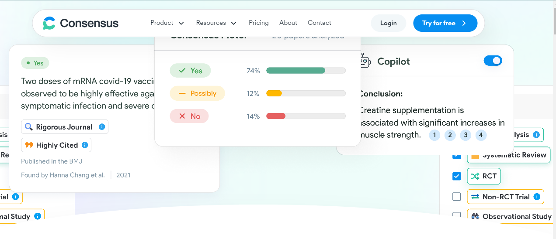Click the Rigorous Journal magnifier icon
The image size is (556, 239).
(x=29, y=127)
